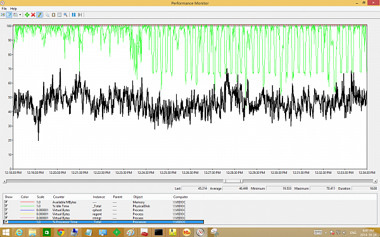This screenshot has height=237, width=380.
Task: Uncheck Show box for Available MBytes counter
Action: [x=6, y=202]
